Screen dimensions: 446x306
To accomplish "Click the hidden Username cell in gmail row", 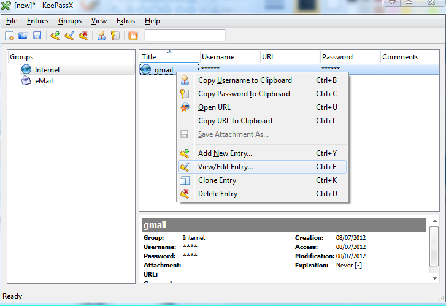I will (210, 69).
